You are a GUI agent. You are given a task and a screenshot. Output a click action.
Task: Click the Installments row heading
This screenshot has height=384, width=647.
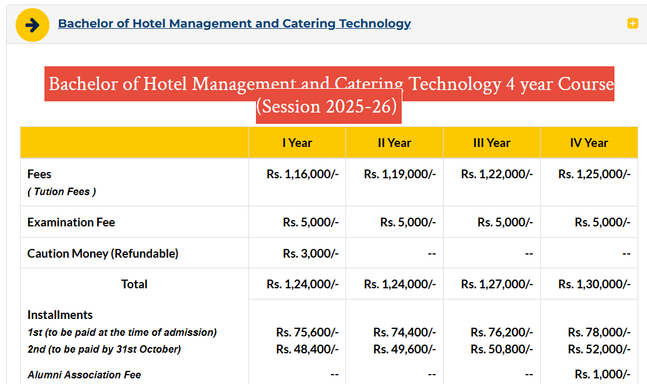55,315
